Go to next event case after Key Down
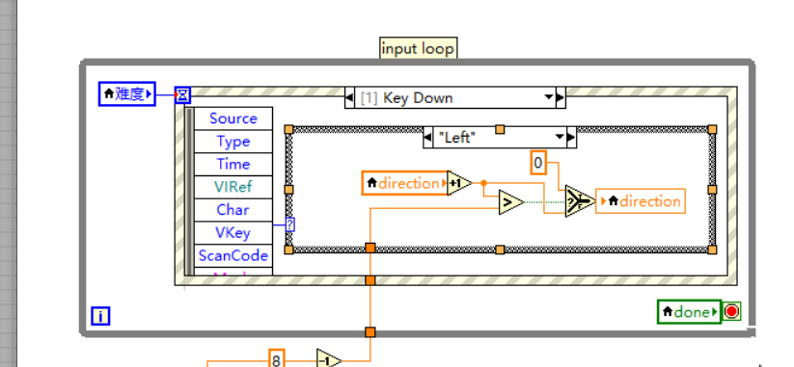The height and width of the screenshot is (367, 794). click(561, 97)
